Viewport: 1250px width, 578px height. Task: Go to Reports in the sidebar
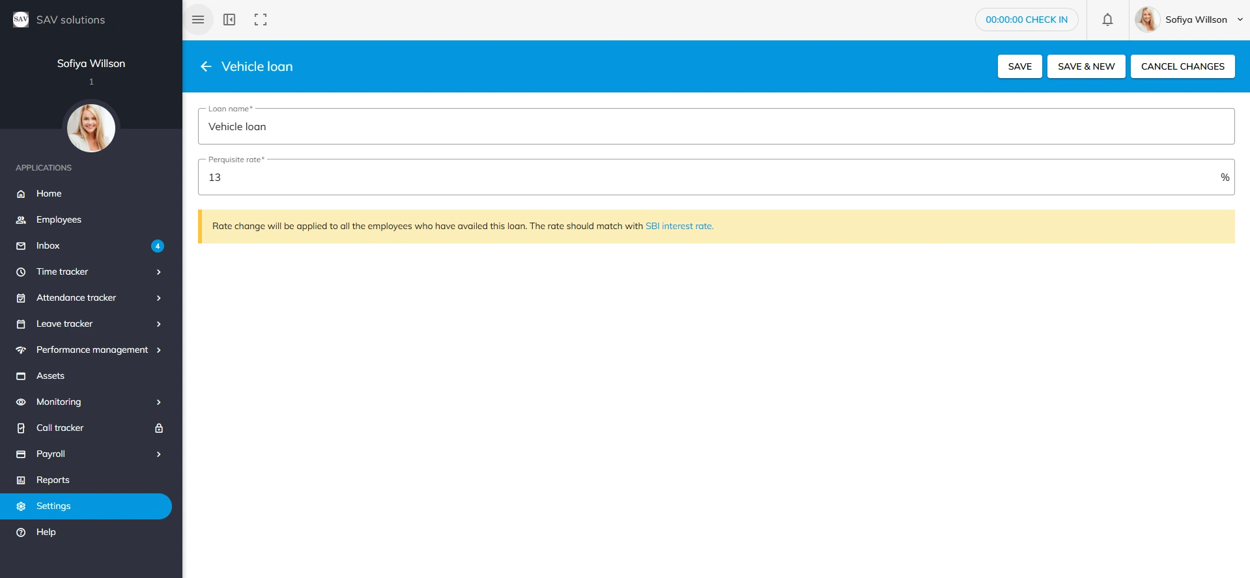[x=53, y=480]
